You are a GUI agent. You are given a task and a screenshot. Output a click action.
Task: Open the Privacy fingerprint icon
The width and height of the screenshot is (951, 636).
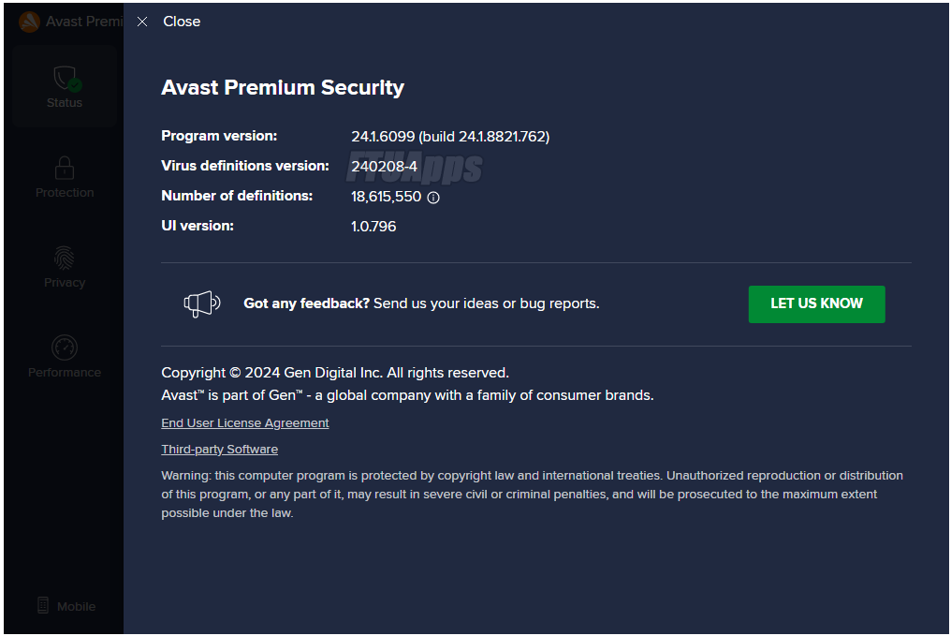tap(65, 258)
